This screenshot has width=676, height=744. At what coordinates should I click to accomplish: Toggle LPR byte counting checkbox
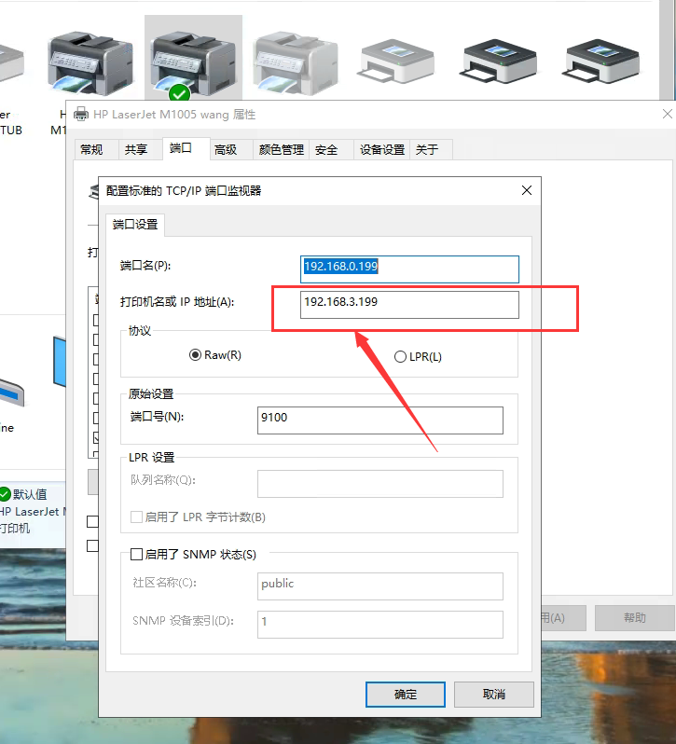pyautogui.click(x=136, y=517)
